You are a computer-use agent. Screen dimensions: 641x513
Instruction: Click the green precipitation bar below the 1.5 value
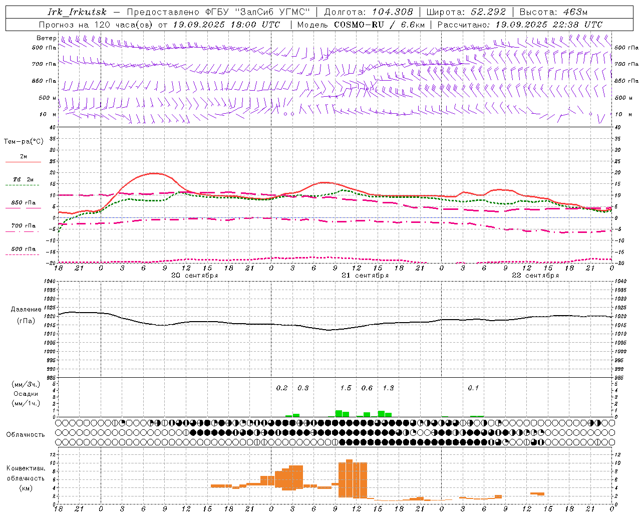point(339,414)
